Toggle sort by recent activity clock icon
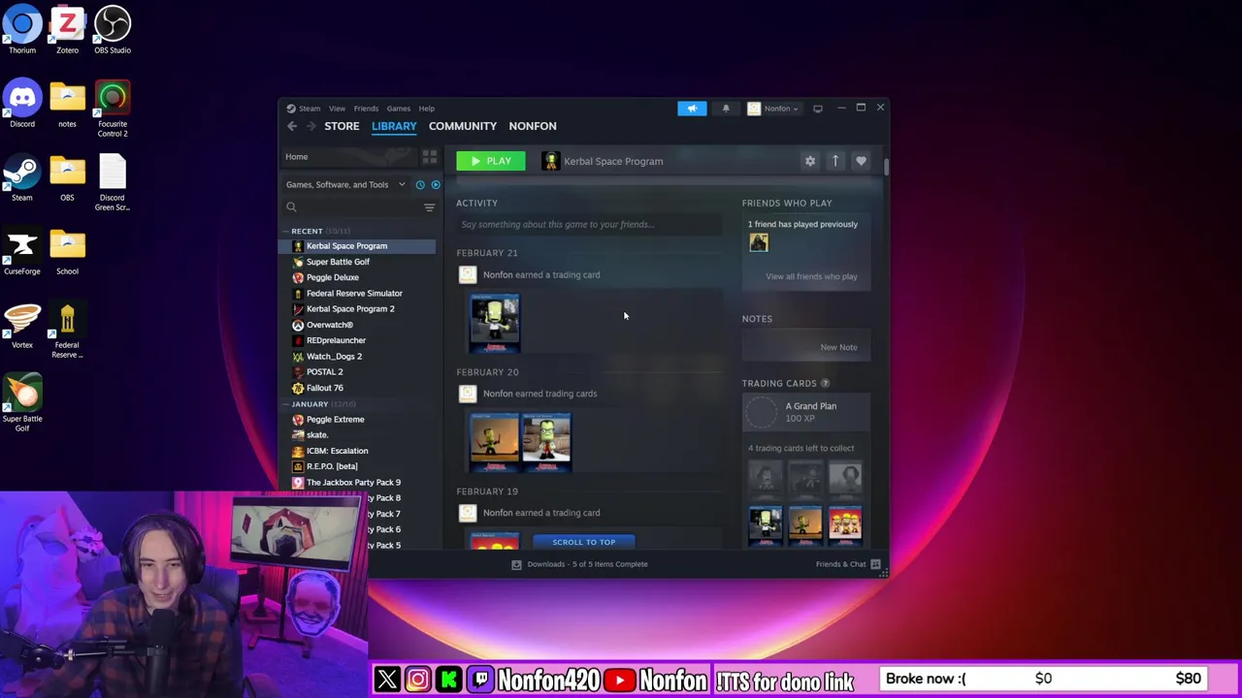This screenshot has height=698, width=1242. (x=420, y=184)
